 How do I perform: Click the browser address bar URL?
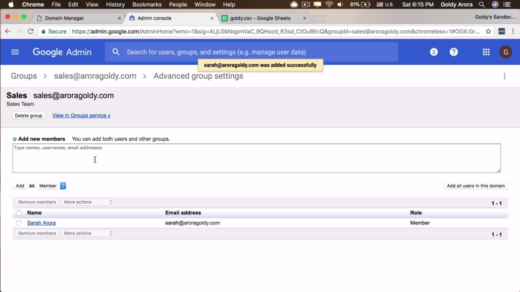(x=275, y=31)
